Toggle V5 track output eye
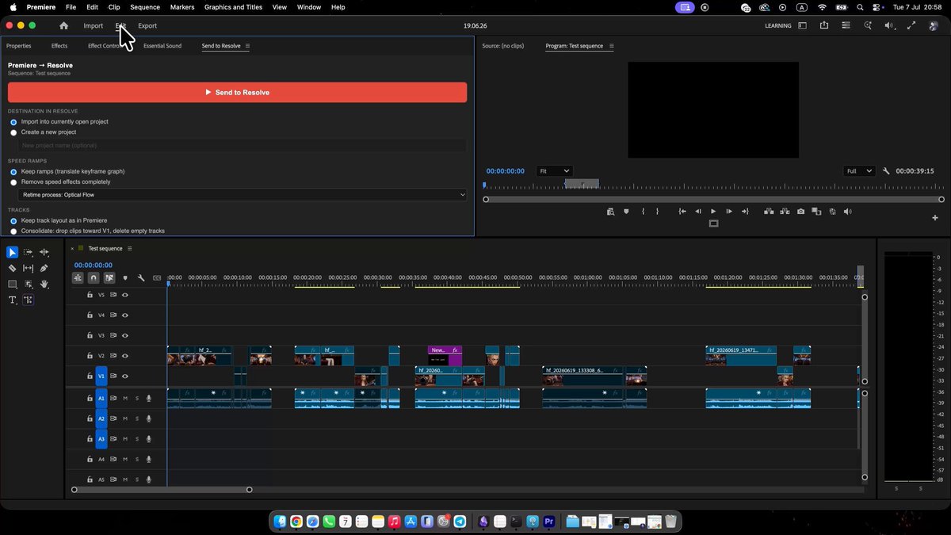The image size is (951, 535). [125, 295]
